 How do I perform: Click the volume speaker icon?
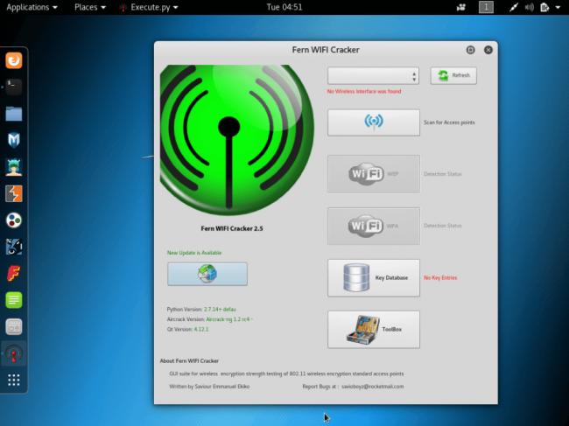[x=529, y=7]
